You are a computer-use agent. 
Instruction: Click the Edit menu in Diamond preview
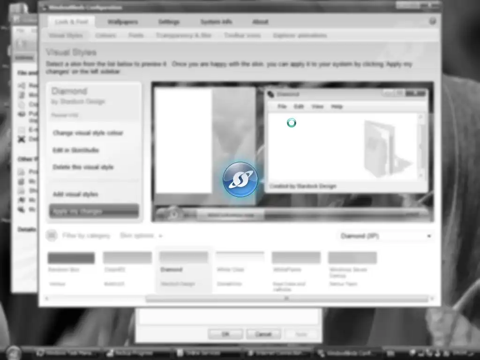click(299, 106)
